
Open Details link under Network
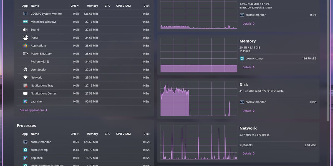point(248,154)
